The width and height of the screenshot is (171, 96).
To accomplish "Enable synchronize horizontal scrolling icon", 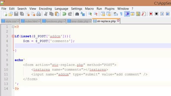I will pos(108,14).
